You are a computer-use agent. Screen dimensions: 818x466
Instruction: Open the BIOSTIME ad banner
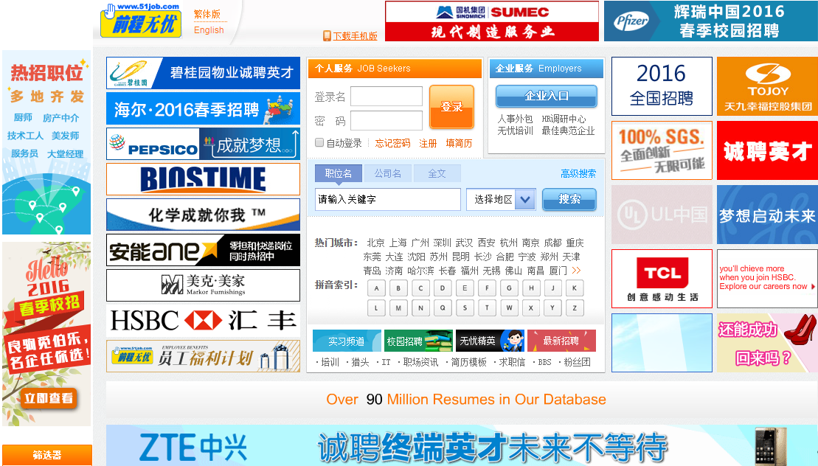203,179
